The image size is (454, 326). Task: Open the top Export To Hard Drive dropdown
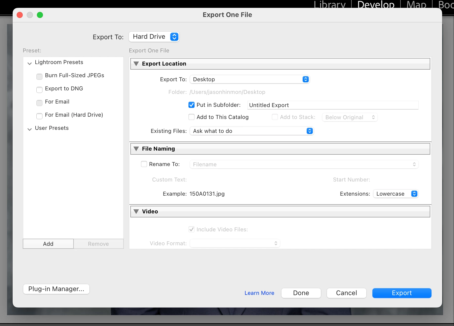tap(154, 37)
